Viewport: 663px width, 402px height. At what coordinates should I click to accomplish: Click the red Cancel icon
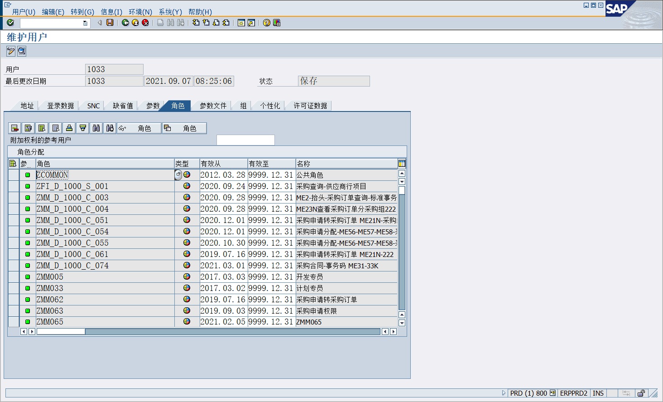click(146, 23)
